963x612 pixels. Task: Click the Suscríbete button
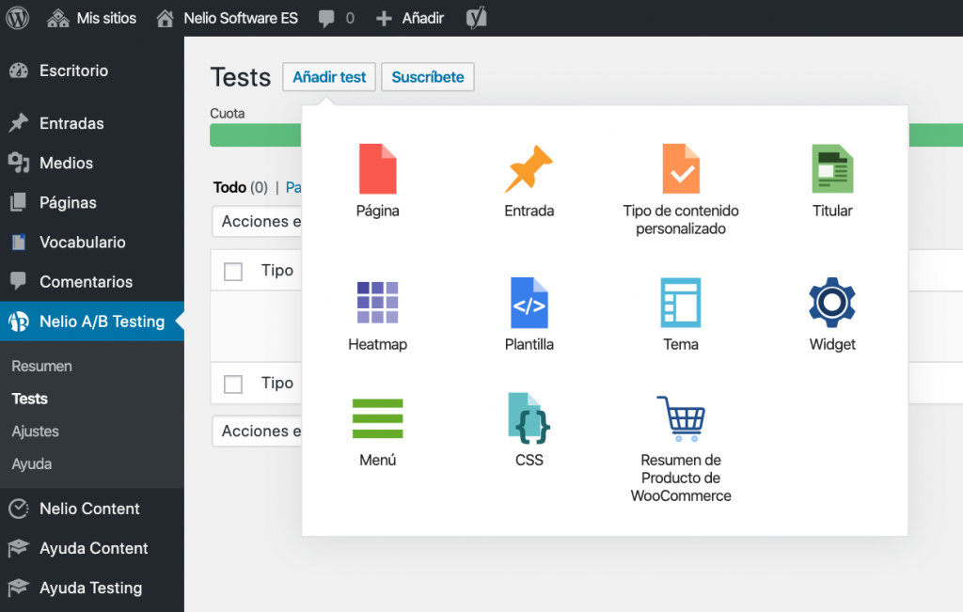tap(427, 77)
